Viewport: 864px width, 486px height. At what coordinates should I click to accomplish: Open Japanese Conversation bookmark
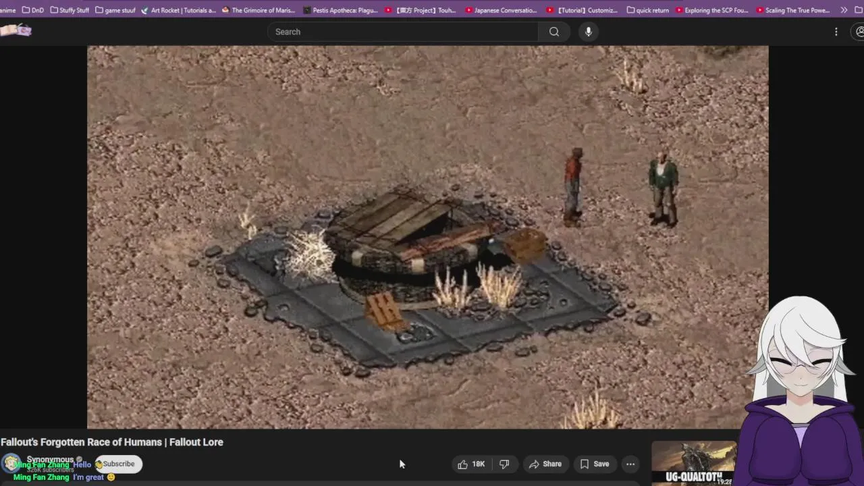[x=500, y=10]
